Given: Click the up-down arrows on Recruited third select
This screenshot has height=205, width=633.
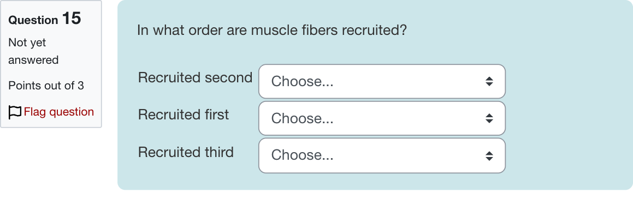Looking at the screenshot, I should tap(489, 156).
